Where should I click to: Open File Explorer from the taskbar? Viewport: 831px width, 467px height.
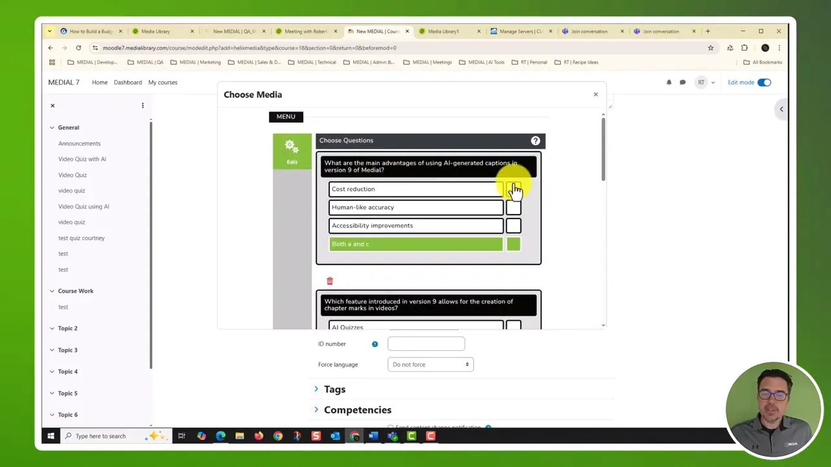click(x=240, y=436)
